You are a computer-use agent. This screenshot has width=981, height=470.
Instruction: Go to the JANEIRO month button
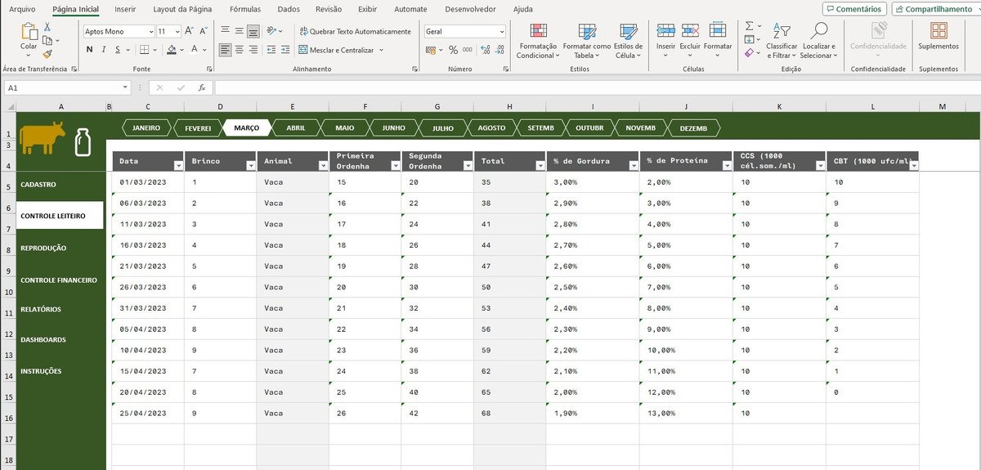(x=147, y=128)
